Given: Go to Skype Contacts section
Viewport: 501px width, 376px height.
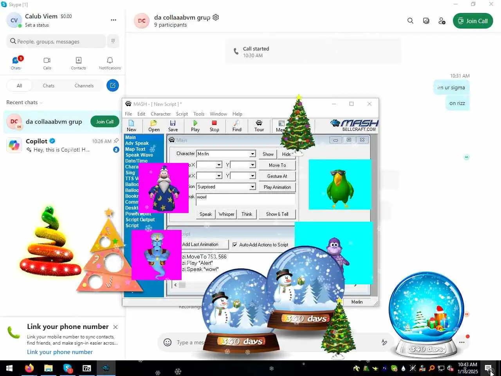Looking at the screenshot, I should (78, 63).
